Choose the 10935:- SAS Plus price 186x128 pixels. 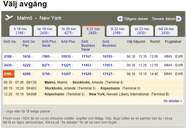coord(67,57)
